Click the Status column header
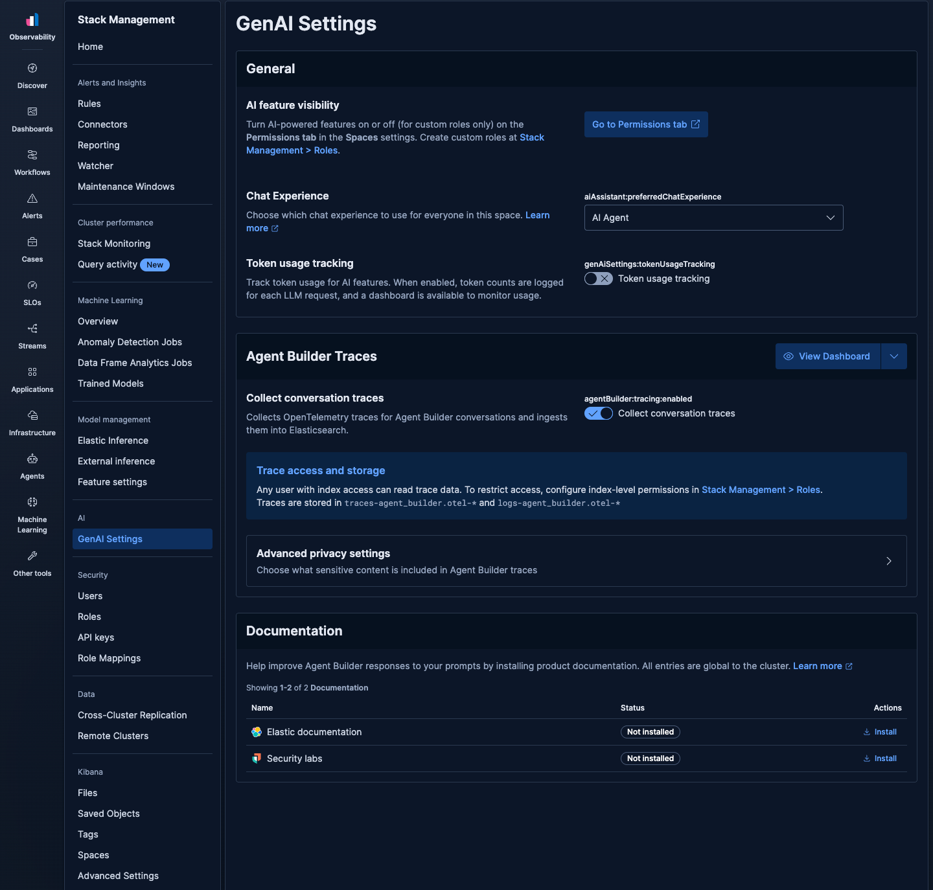Screen dimensions: 933x890 click(x=632, y=708)
